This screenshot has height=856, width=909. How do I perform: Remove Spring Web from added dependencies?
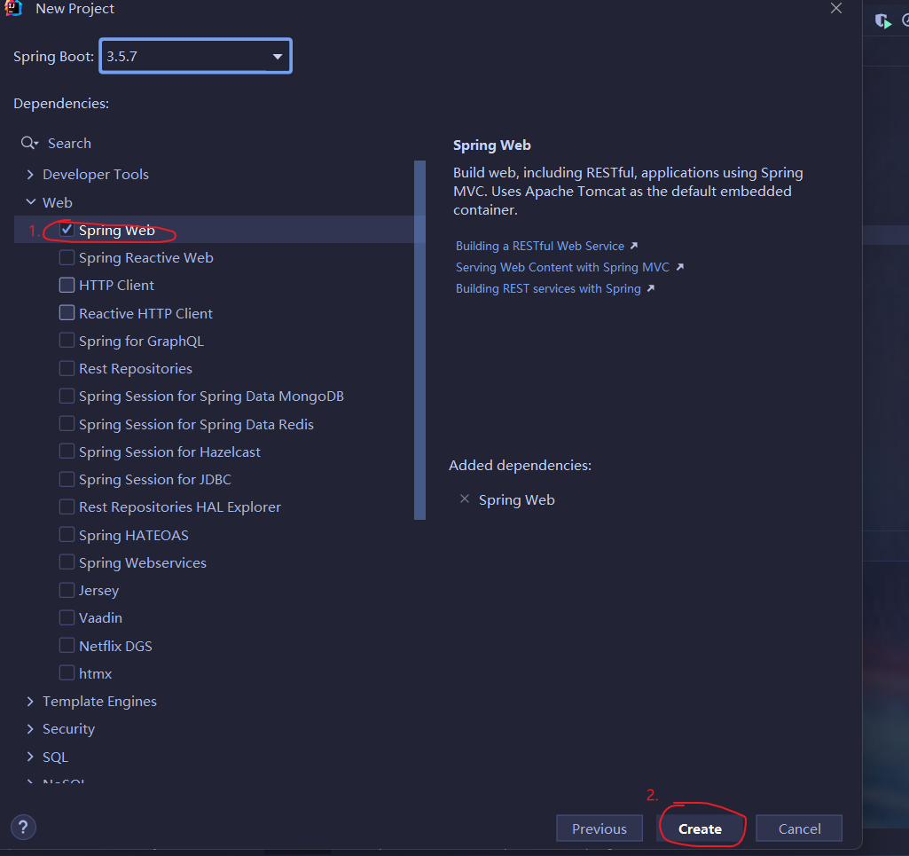pos(465,499)
